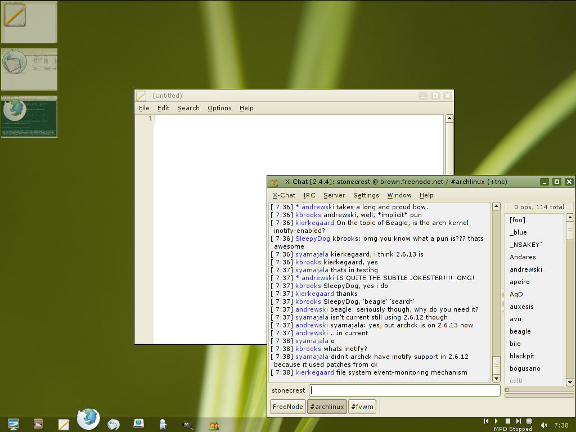This screenshot has height=432, width=576.
Task: Open the Options menu in the editor
Action: (220, 108)
